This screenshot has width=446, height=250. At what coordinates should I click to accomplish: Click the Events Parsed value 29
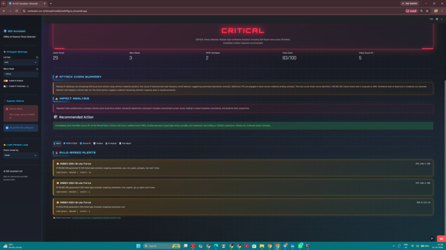point(55,58)
